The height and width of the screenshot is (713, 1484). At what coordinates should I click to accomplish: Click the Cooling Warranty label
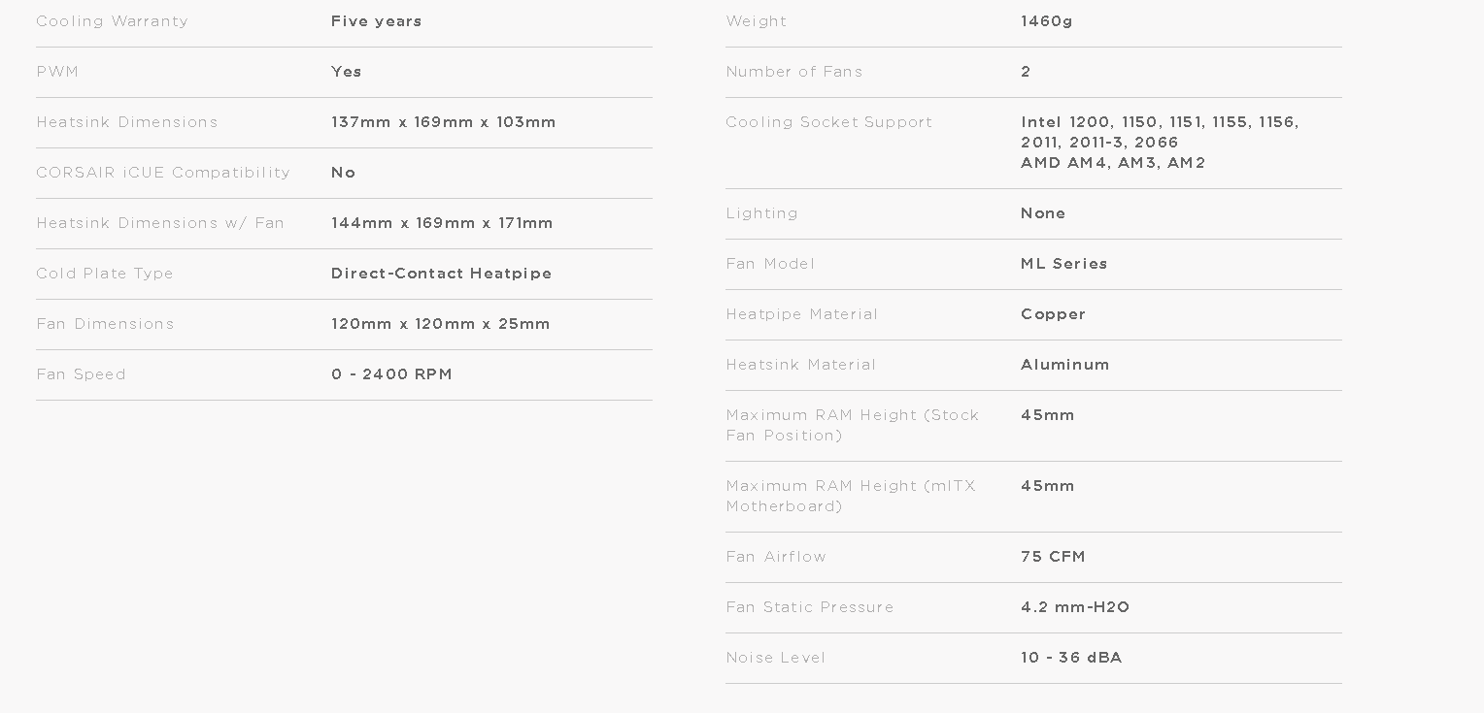click(x=112, y=21)
